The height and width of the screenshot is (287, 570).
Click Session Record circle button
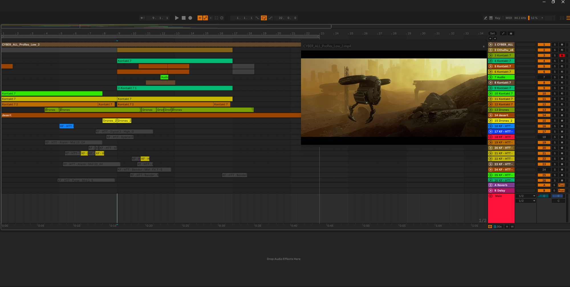pyautogui.click(x=222, y=18)
